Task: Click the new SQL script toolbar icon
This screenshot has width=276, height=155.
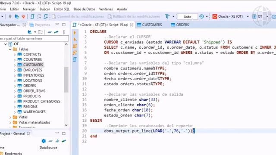Action: coord(46,16)
